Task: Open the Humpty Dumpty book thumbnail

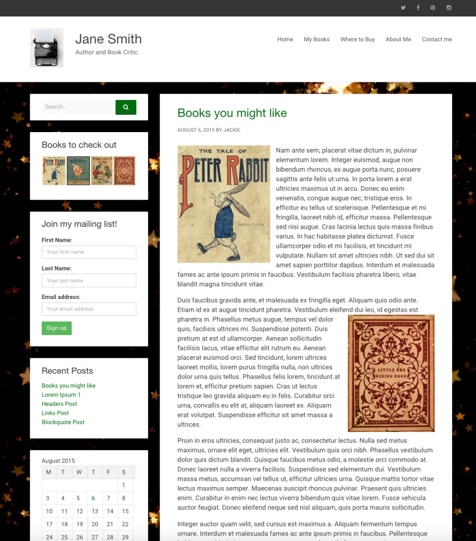Action: tap(78, 171)
